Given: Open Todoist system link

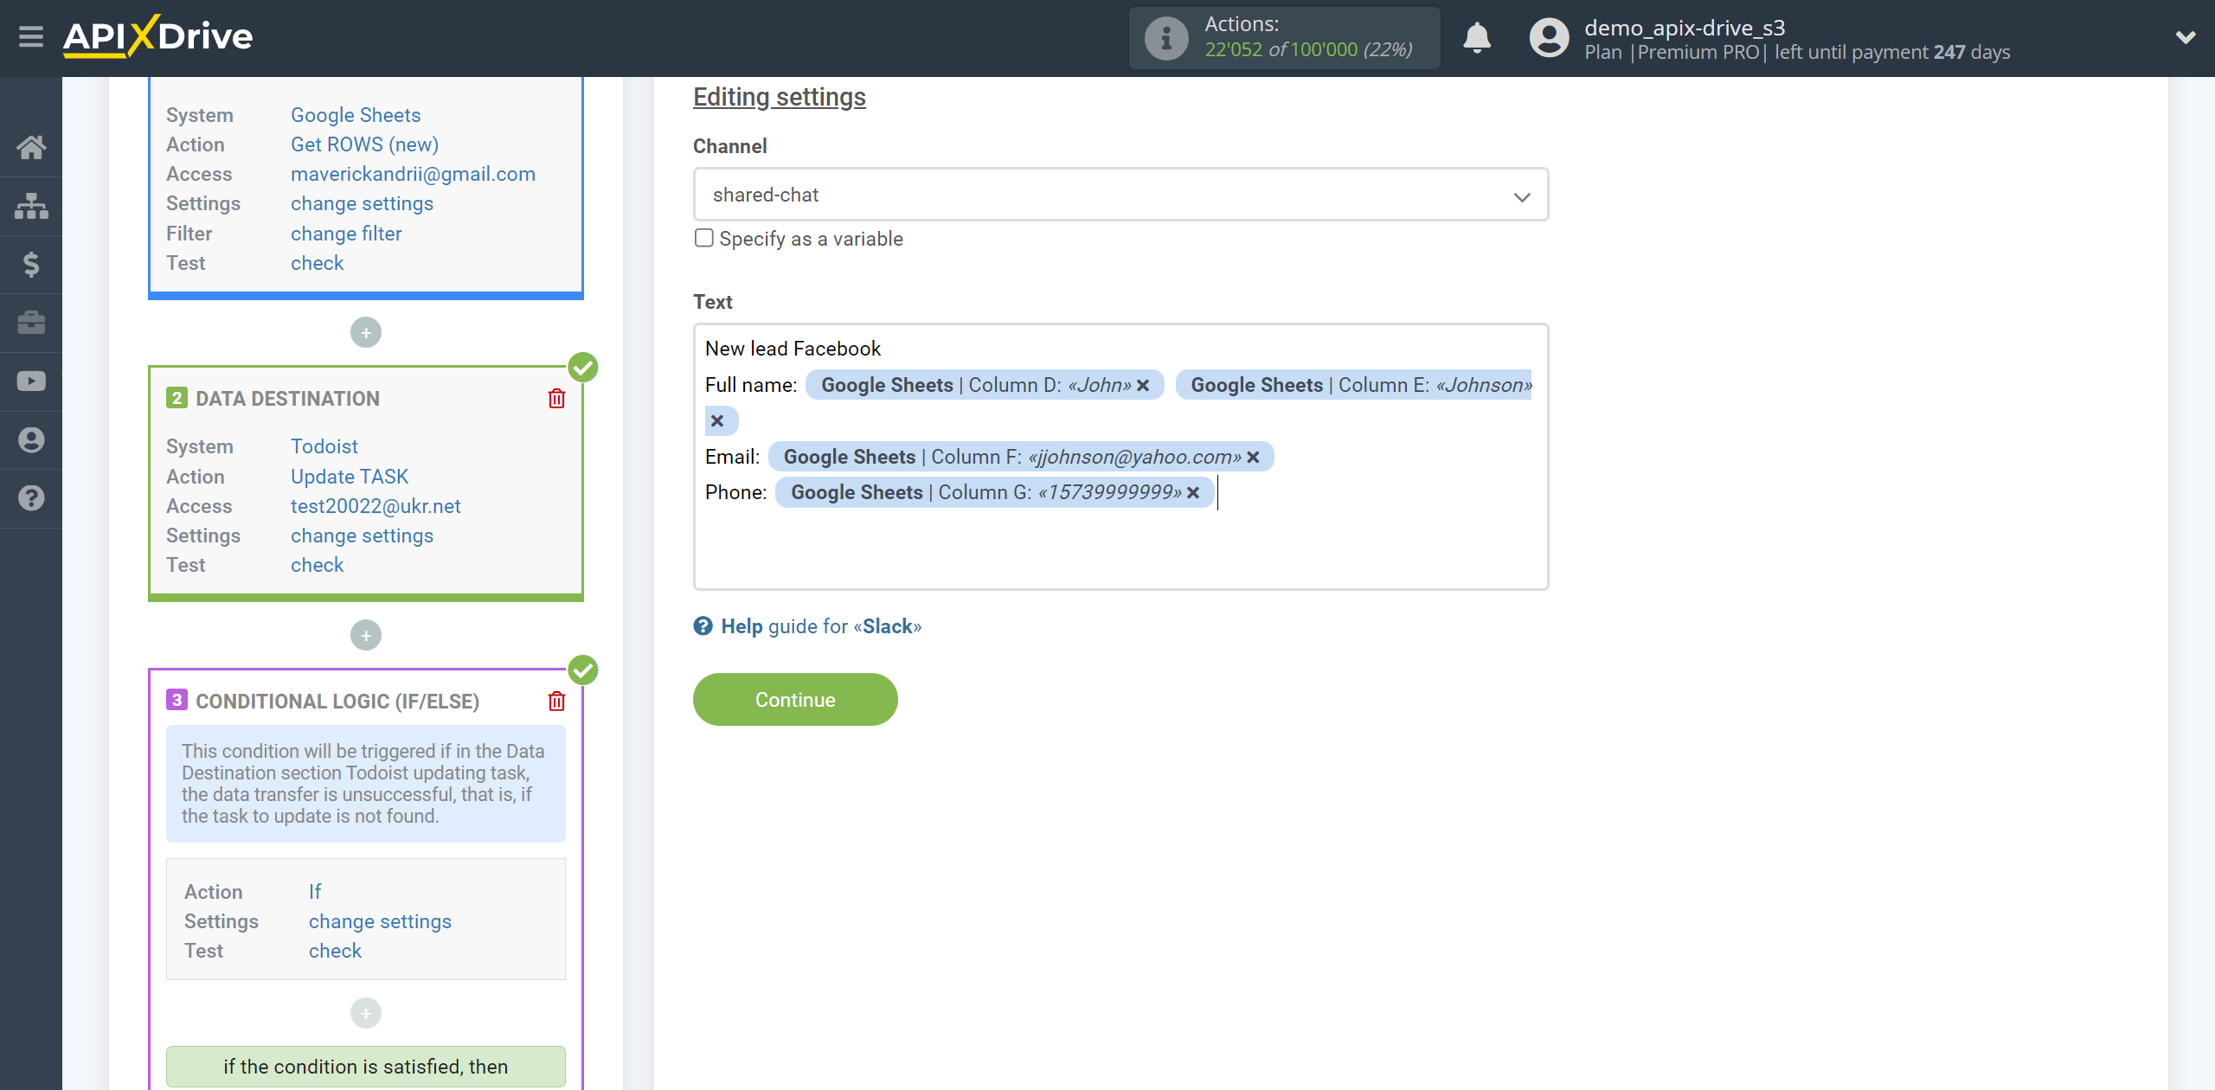Looking at the screenshot, I should [x=324, y=446].
